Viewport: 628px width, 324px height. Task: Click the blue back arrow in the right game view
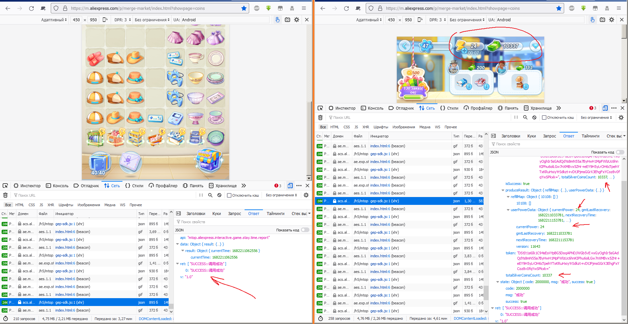tap(405, 46)
